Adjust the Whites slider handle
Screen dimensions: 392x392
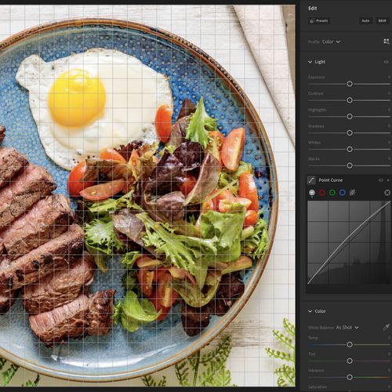350,149
